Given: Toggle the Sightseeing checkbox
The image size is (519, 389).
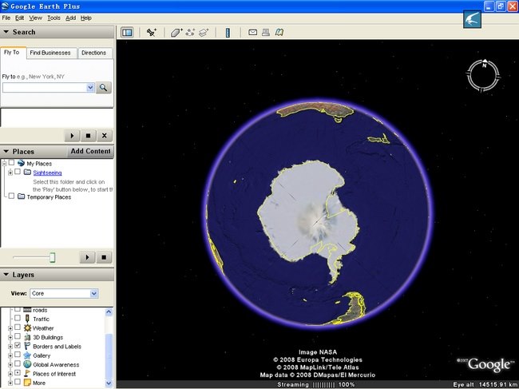Looking at the screenshot, I should 18,172.
